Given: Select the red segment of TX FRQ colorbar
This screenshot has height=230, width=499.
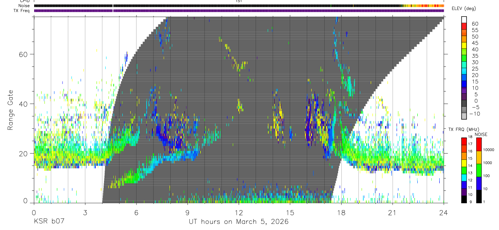Looking at the screenshot, I should pyautogui.click(x=464, y=141).
